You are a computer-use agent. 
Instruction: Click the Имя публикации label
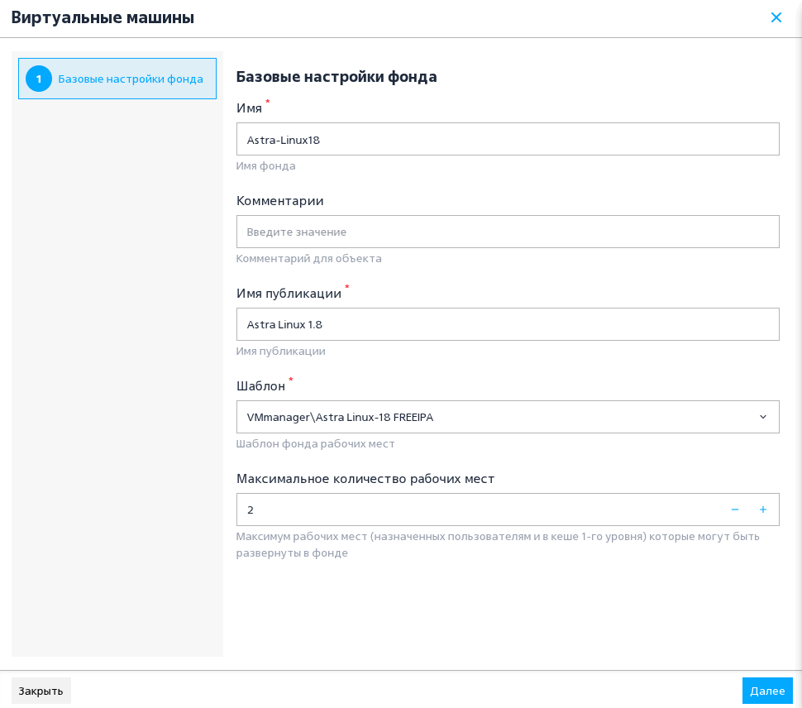[289, 294]
